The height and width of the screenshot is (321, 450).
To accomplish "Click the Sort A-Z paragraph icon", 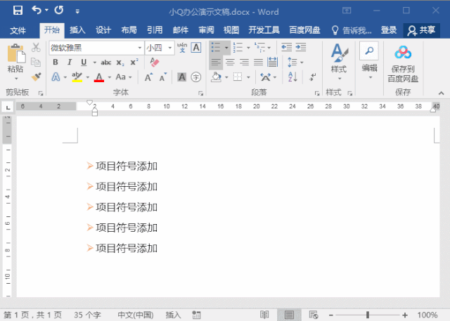I will tap(292, 77).
